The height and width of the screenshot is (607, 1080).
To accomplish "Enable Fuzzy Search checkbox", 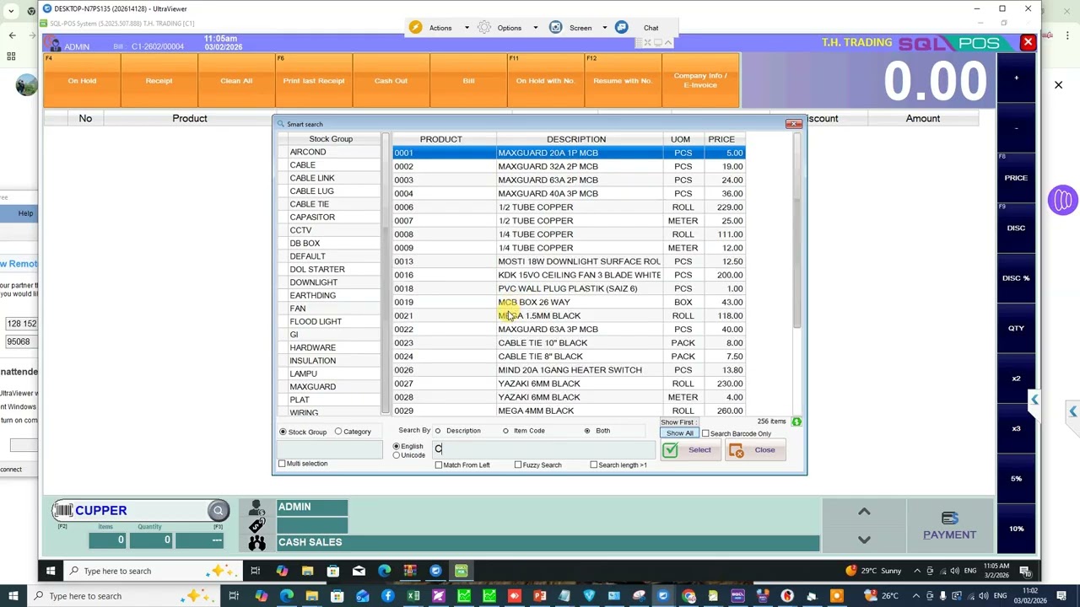I will point(518,465).
